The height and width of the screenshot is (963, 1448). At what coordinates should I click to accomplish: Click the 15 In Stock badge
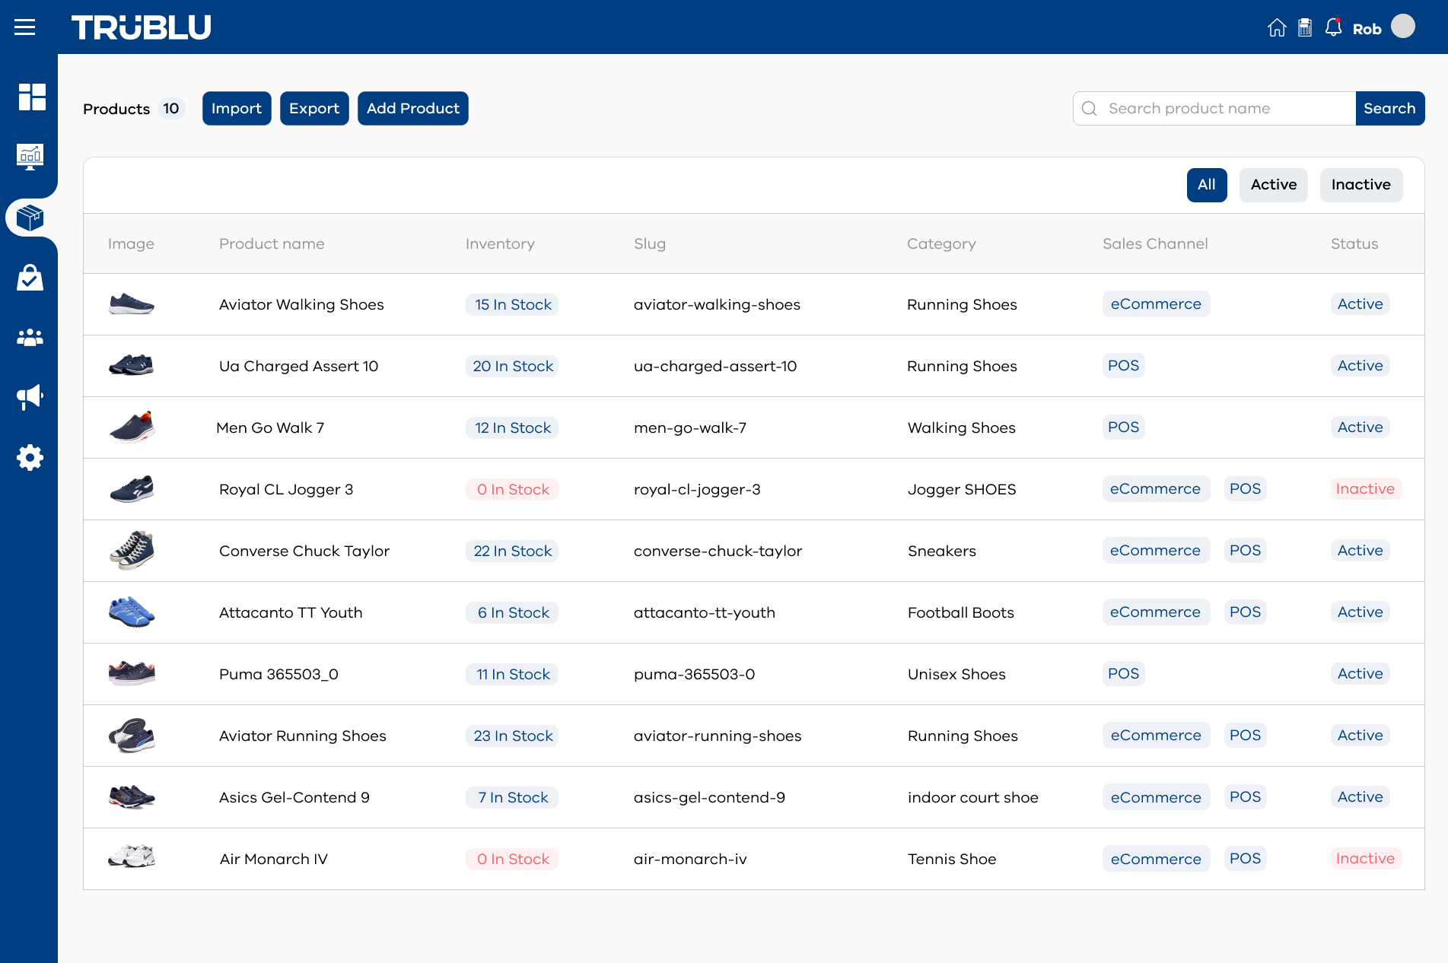512,304
